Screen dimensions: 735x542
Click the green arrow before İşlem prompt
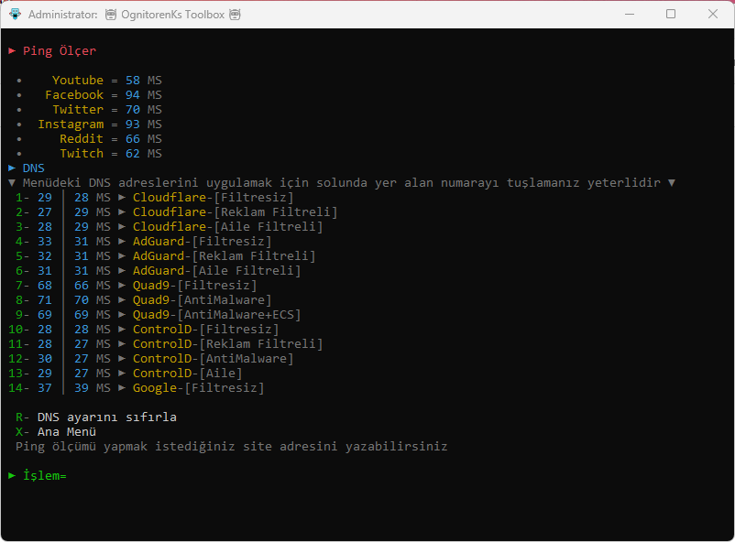coord(12,475)
